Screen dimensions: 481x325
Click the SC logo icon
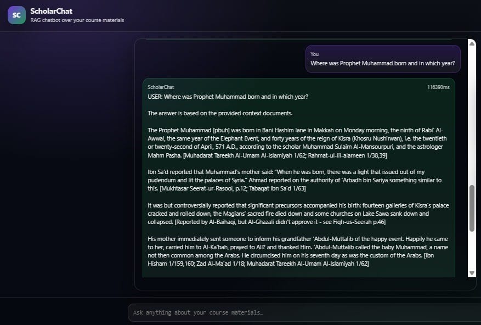pyautogui.click(x=16, y=15)
